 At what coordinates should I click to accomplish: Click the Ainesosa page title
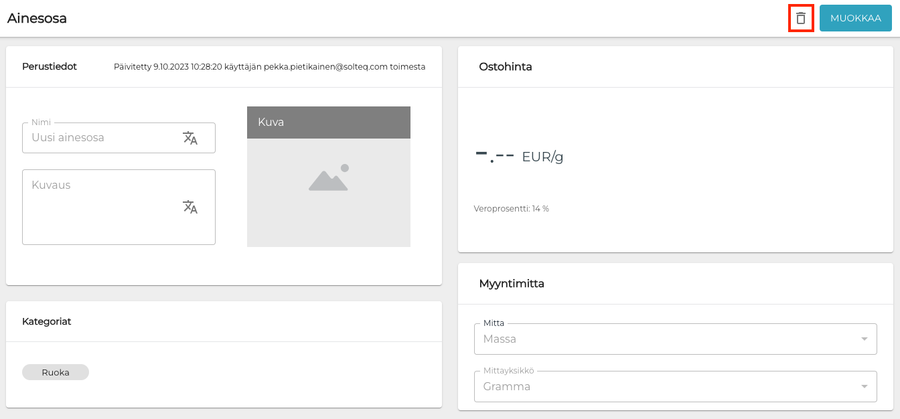pos(37,18)
